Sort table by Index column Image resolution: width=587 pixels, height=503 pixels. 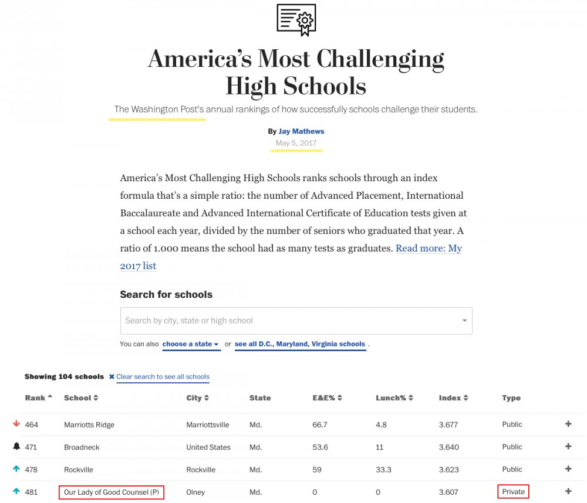[x=453, y=397]
